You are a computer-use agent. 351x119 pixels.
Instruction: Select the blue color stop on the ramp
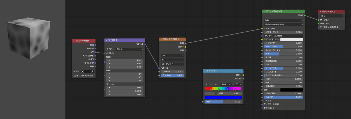point(228,89)
